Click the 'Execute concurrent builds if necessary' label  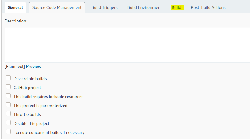pos(49,132)
